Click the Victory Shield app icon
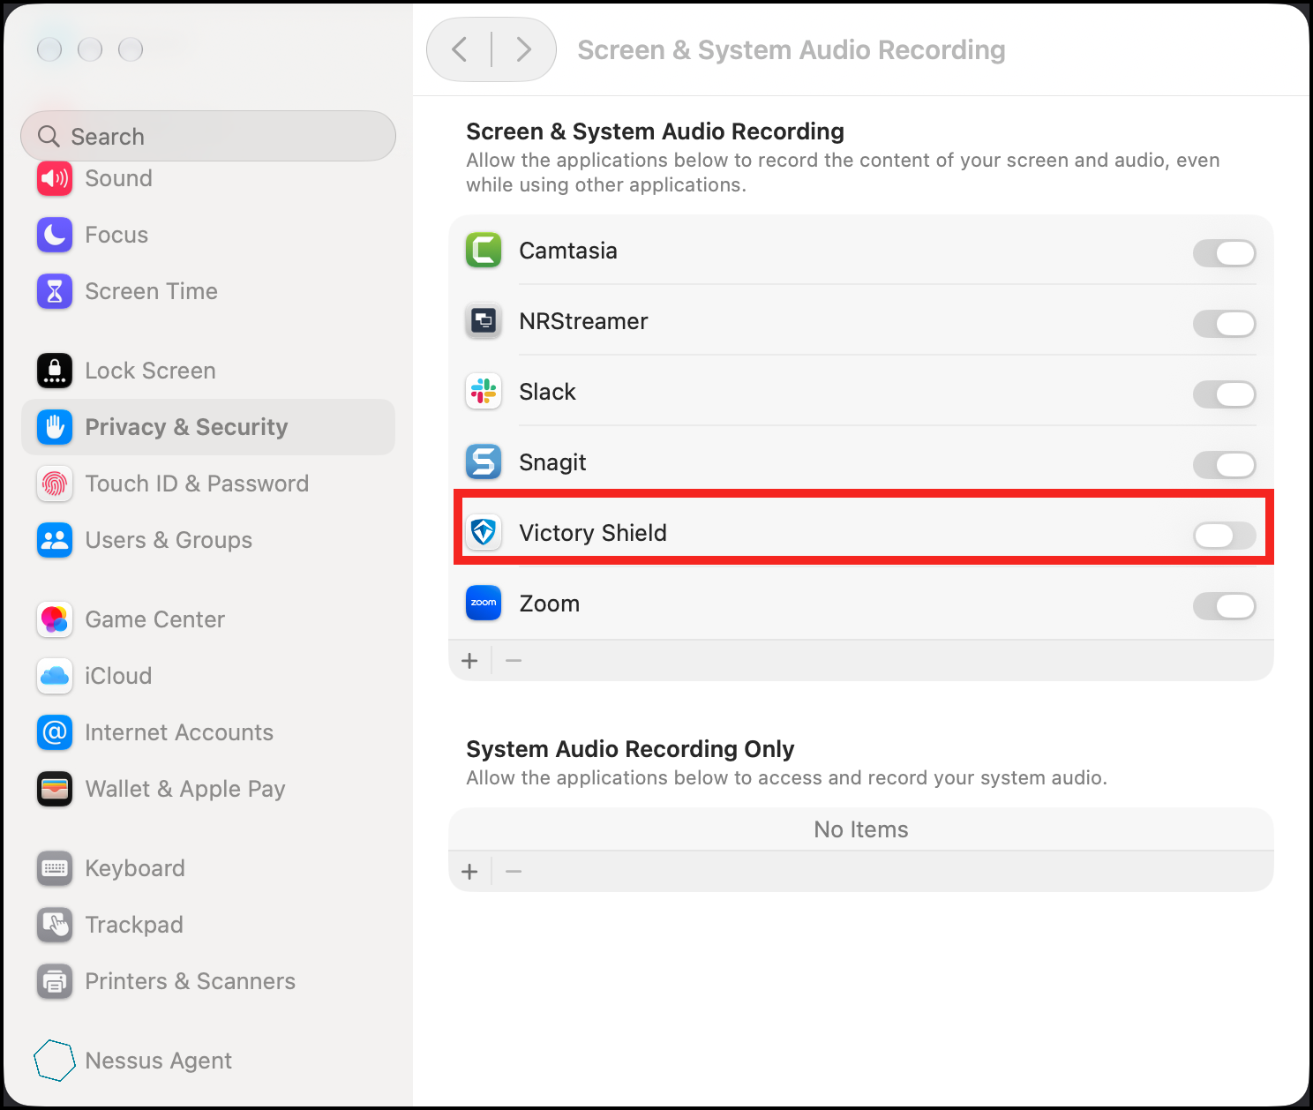Screen dimensions: 1313x1110 pos(484,533)
